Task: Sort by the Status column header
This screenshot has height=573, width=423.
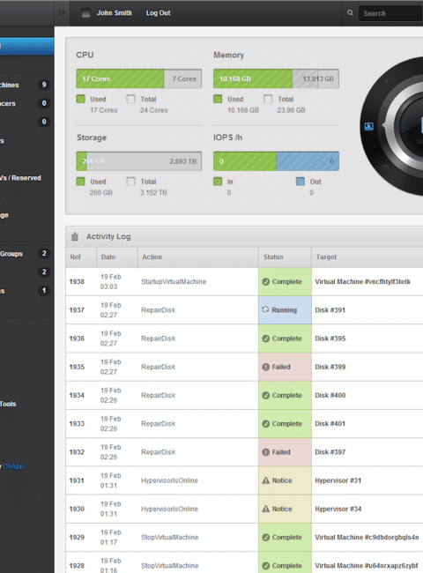Action: coord(285,257)
